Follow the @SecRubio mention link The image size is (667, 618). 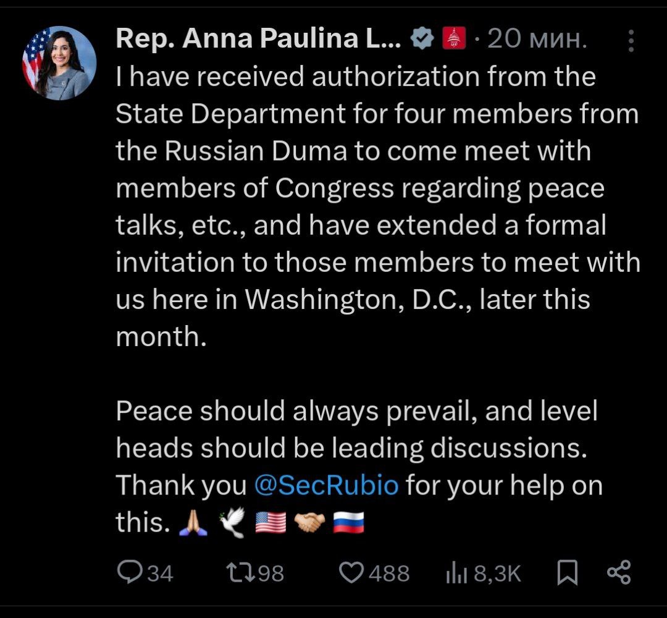pyautogui.click(x=326, y=485)
